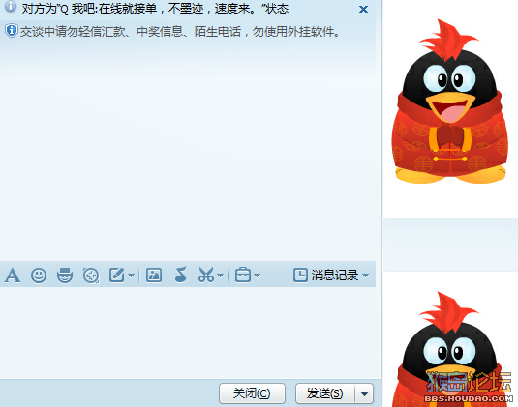Open the font settings tool

coord(13,276)
